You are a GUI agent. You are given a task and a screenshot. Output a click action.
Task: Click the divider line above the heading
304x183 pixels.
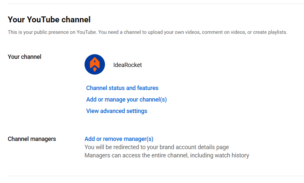[152, 4]
